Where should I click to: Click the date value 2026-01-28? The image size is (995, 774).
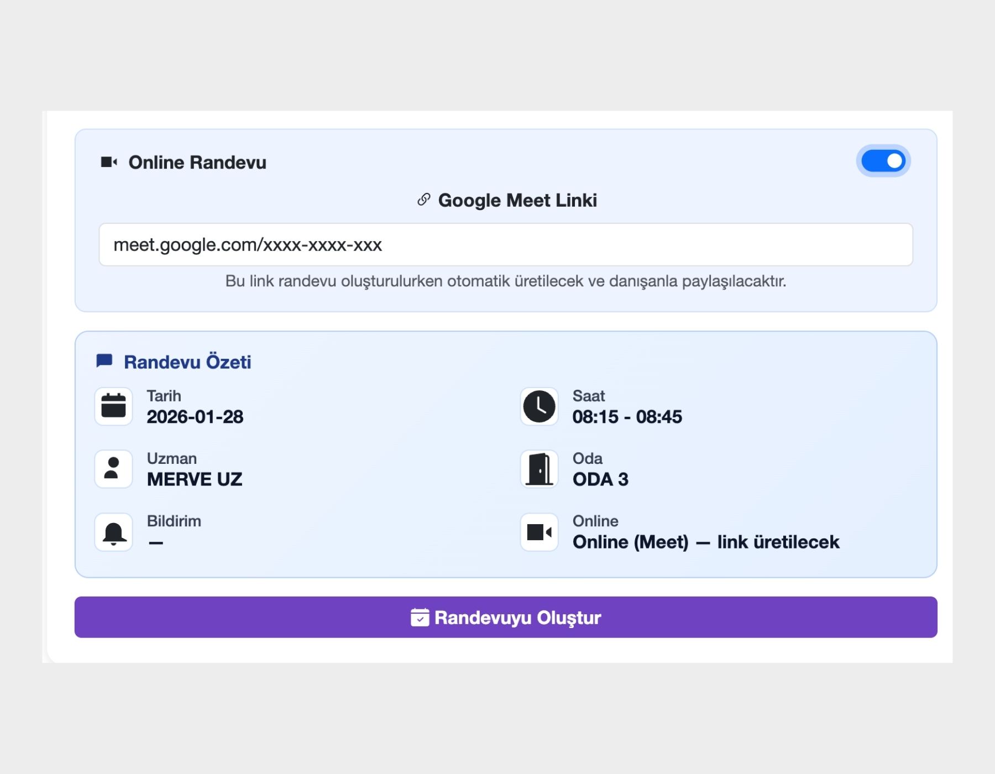tap(195, 417)
